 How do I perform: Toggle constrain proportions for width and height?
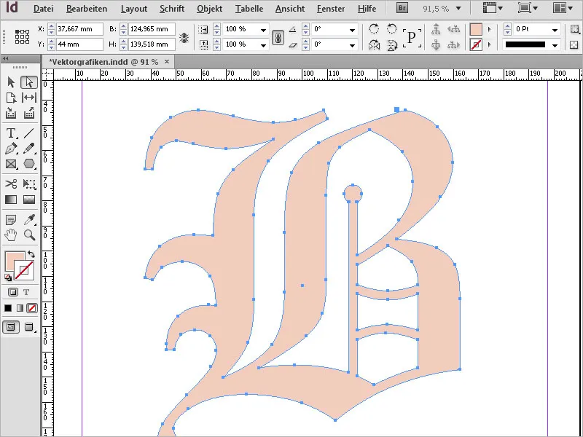(x=184, y=37)
